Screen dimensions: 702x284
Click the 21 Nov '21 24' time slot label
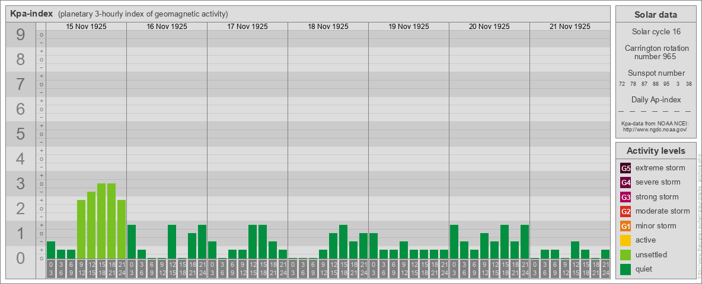(x=605, y=269)
